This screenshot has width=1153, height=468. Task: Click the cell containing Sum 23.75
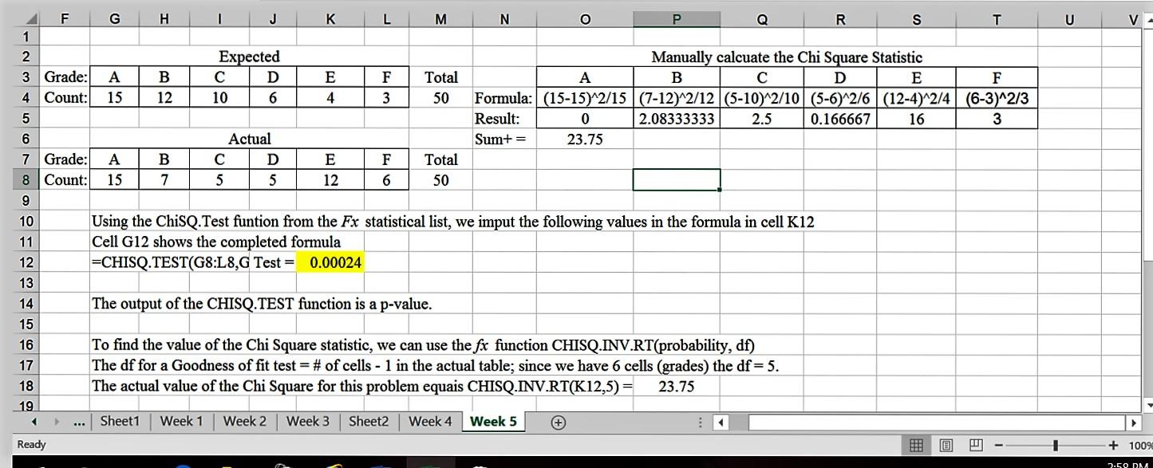point(585,139)
